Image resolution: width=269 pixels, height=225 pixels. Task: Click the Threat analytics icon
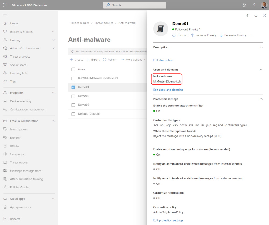click(5, 56)
